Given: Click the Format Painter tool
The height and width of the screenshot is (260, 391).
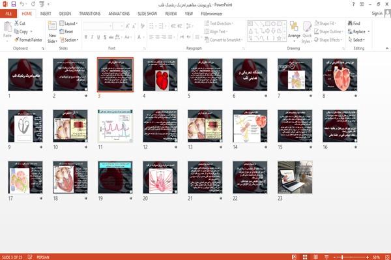Looking at the screenshot, I should (x=28, y=40).
